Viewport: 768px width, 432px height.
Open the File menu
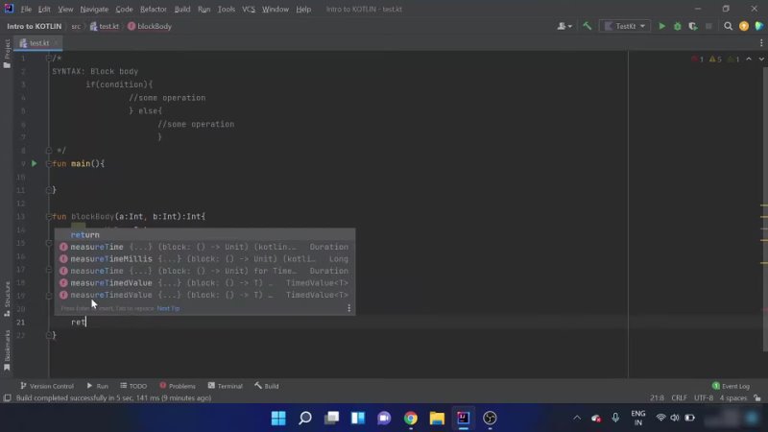point(26,10)
